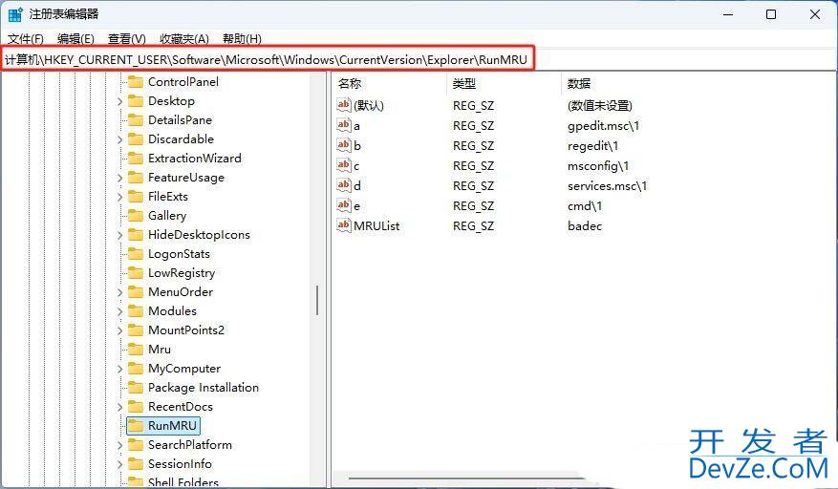Select the LowRegistry folder icon
The height and width of the screenshot is (489, 838).
(x=136, y=273)
